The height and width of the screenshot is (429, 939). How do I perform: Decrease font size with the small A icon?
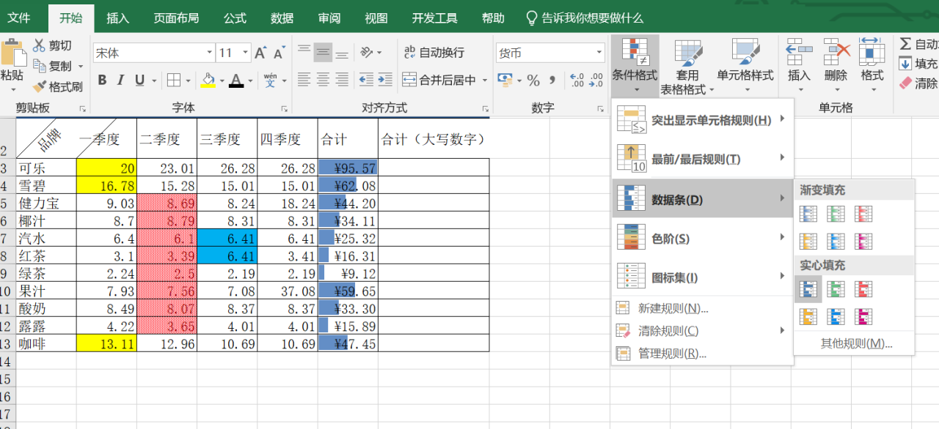click(x=279, y=53)
